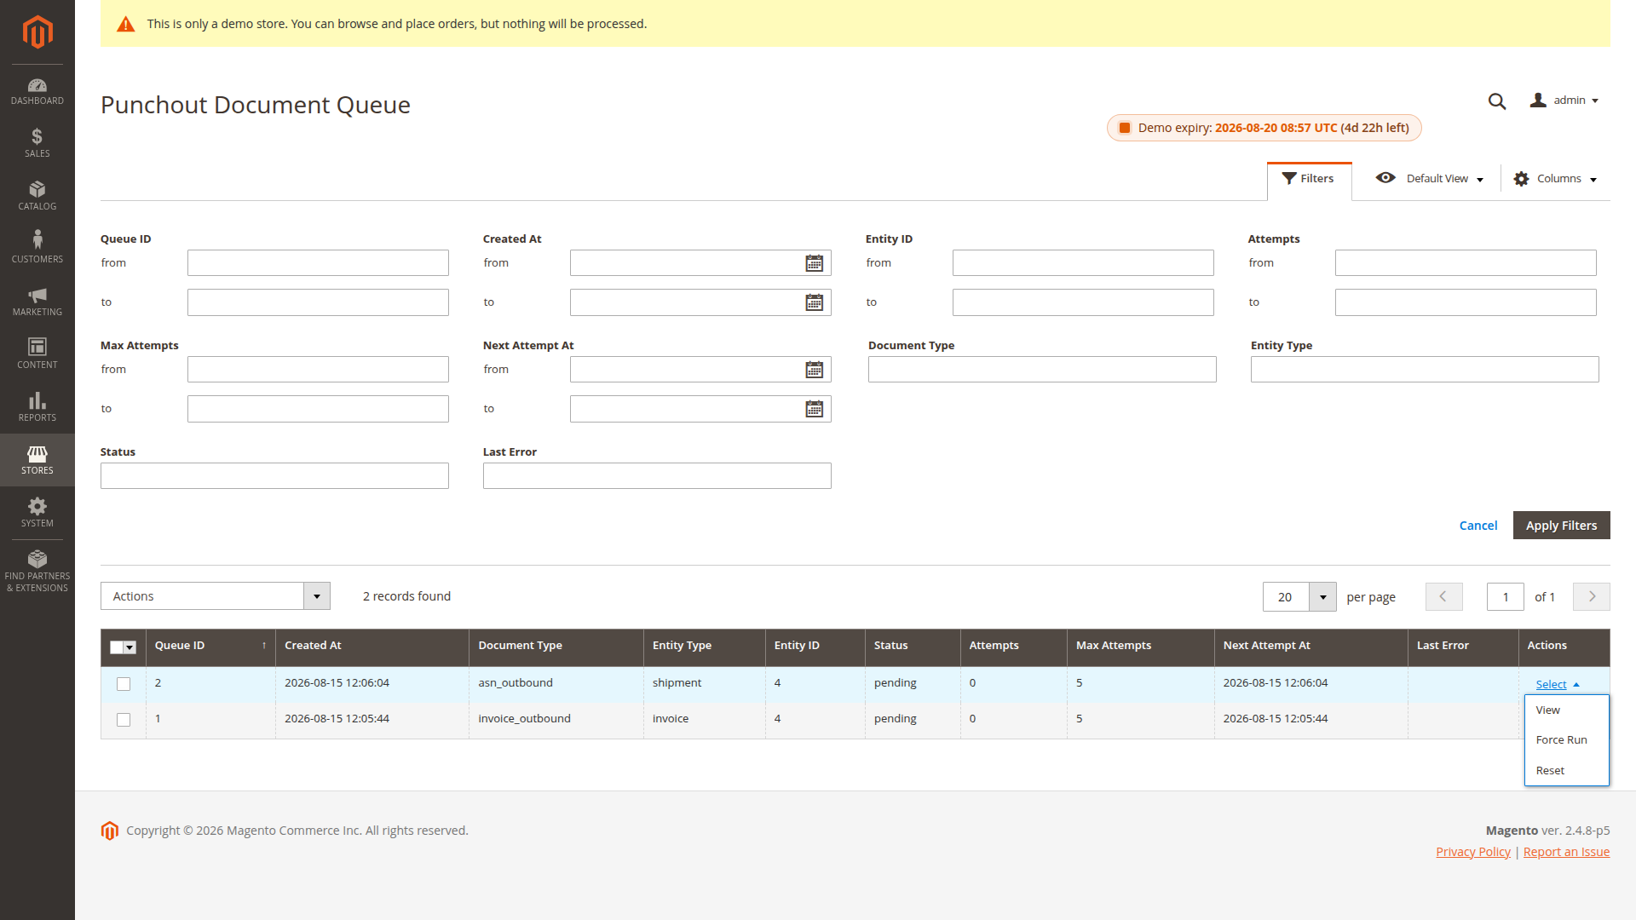Image resolution: width=1636 pixels, height=920 pixels.
Task: Open the Customers sidebar menu
Action: (x=37, y=249)
